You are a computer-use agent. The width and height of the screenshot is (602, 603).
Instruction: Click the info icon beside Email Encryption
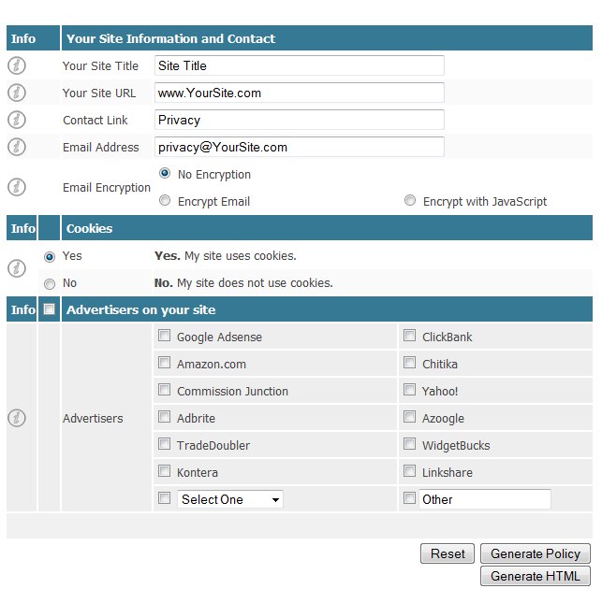(17, 187)
